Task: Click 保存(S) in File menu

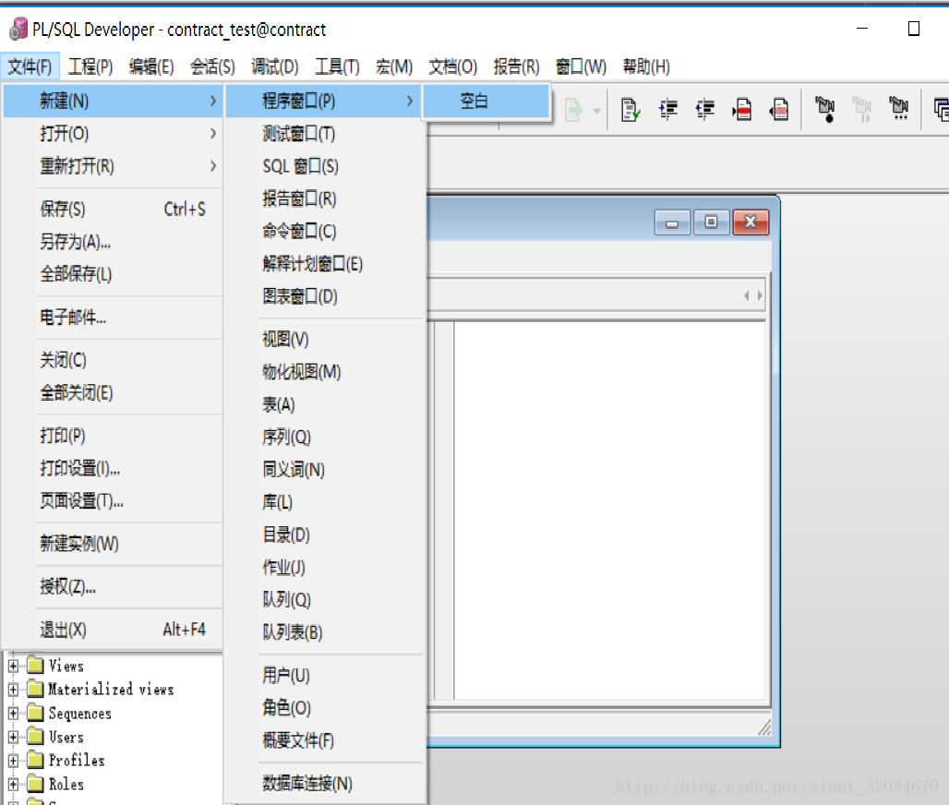Action: pyautogui.click(x=114, y=209)
